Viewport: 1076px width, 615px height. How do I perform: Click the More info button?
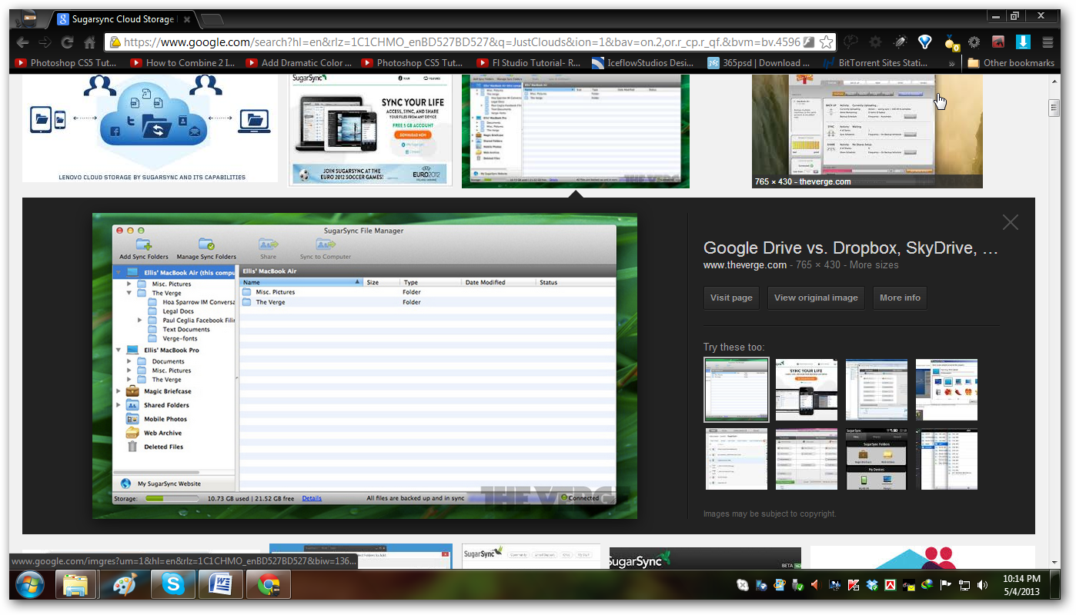click(x=900, y=298)
